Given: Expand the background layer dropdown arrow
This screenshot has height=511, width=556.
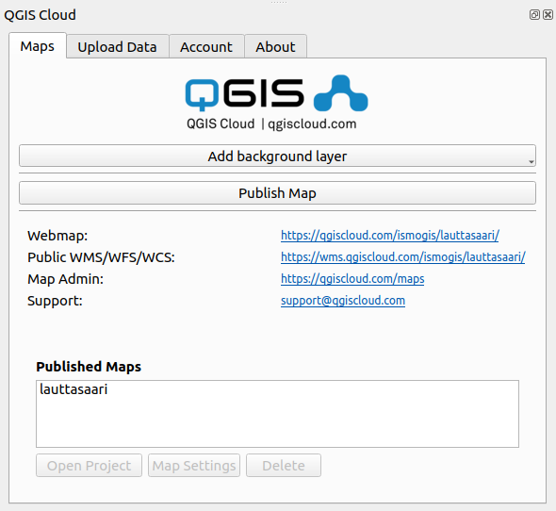Looking at the screenshot, I should [x=531, y=161].
